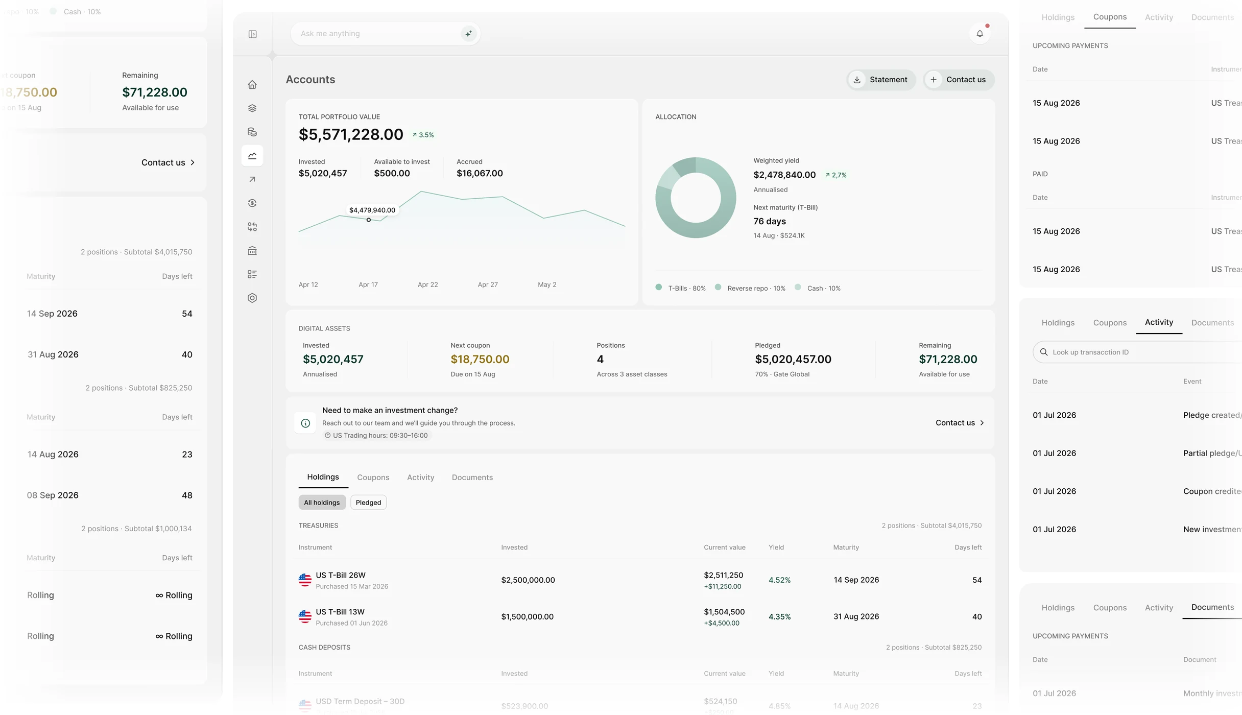Click the T-Bills 80% legend swatch

tap(658, 288)
